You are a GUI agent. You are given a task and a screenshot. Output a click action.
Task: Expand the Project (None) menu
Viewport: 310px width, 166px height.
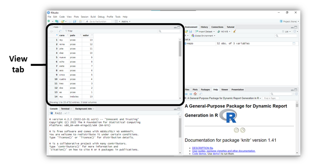tap(289, 21)
